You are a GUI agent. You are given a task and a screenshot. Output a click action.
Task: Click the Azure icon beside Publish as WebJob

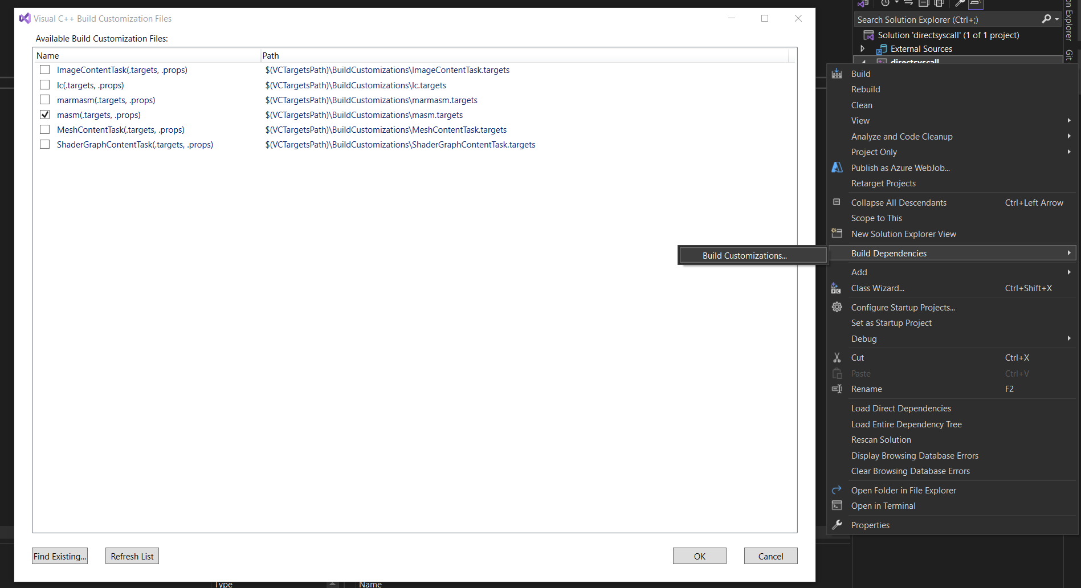pos(837,168)
